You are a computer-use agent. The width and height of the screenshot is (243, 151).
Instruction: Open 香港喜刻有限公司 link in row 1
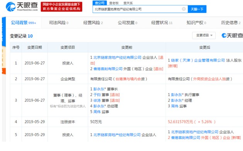click(x=108, y=69)
